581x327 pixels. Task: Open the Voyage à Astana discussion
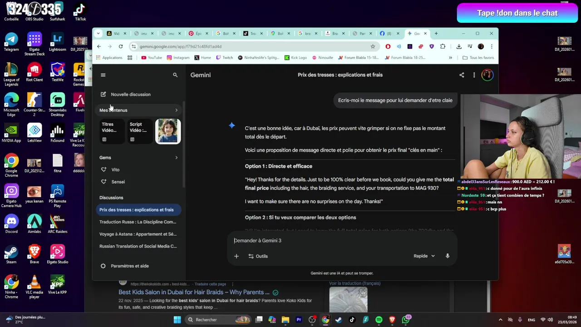click(x=138, y=234)
